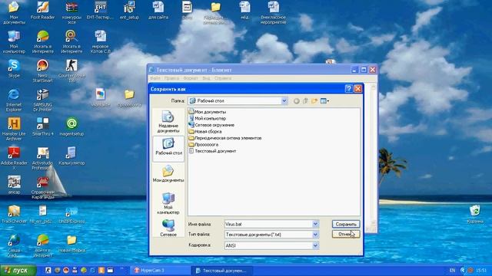Select Периодическая система элементов folder in list
492x276 pixels.
(225, 138)
